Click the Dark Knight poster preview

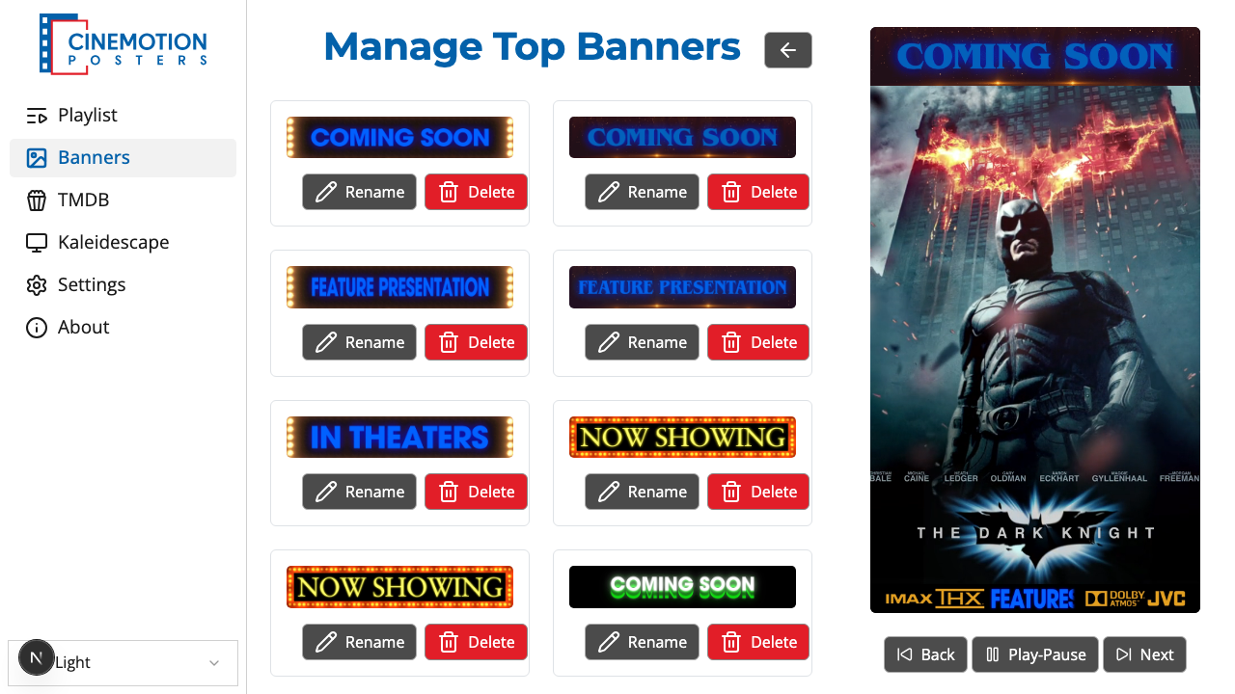1035,320
